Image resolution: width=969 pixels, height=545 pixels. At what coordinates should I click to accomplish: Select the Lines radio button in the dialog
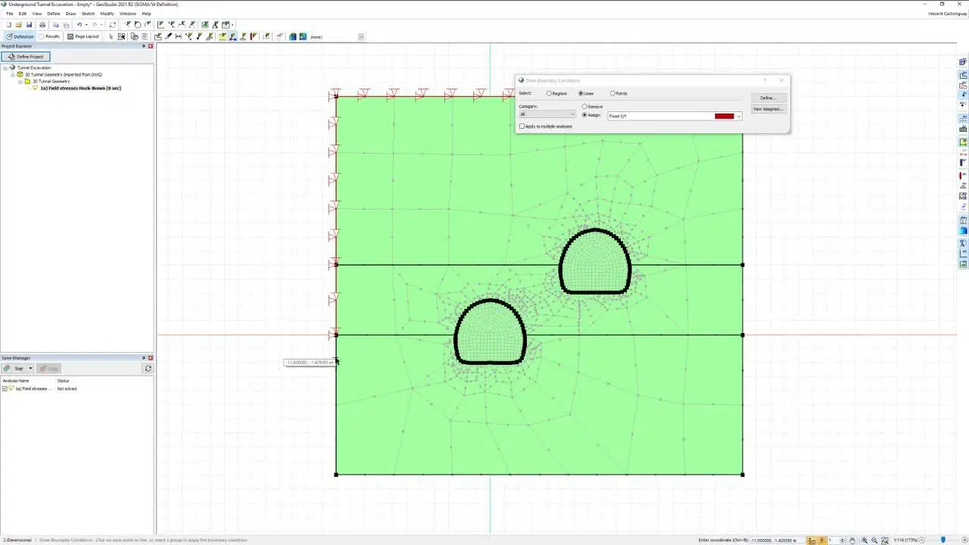pos(580,93)
